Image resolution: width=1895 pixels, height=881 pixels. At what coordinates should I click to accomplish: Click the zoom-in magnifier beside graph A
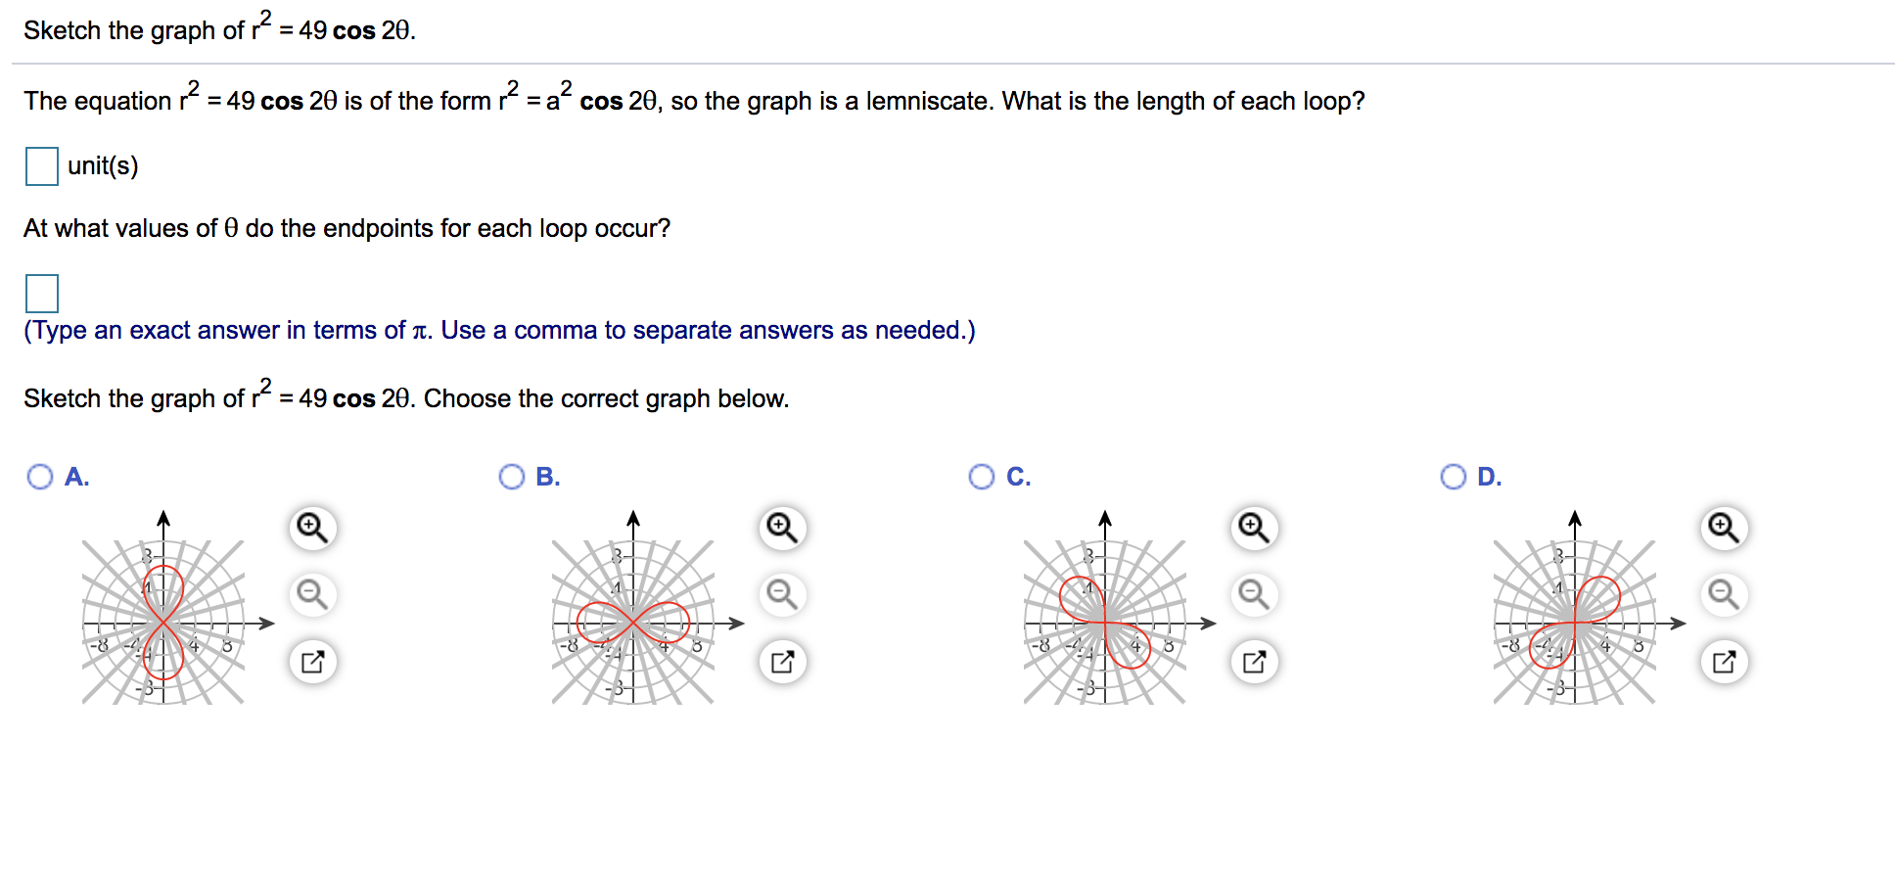(312, 527)
